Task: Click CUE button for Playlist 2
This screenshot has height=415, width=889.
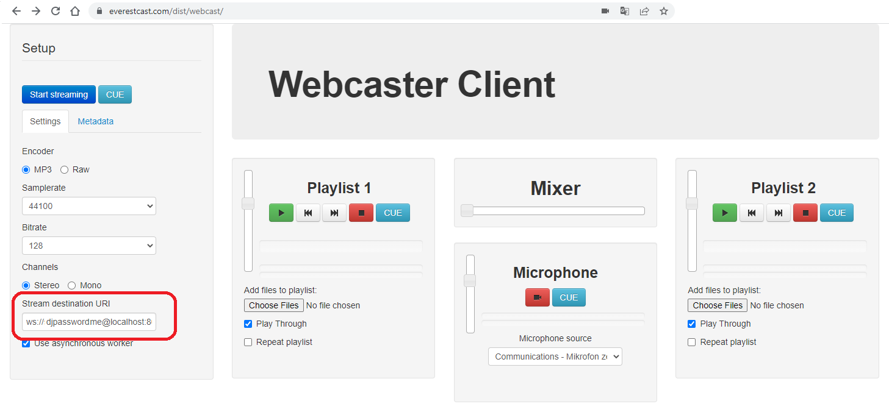Action: [837, 213]
